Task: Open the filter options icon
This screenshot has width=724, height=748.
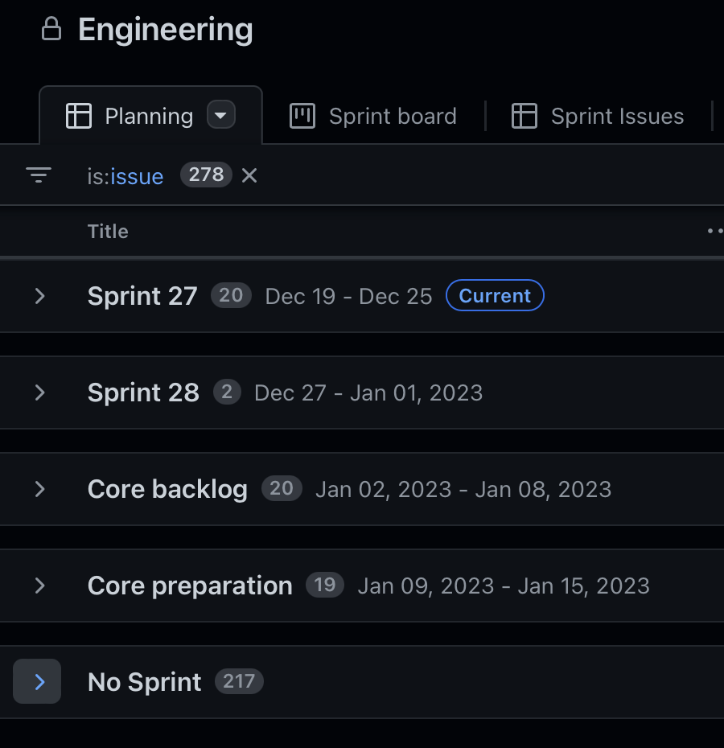Action: point(38,175)
